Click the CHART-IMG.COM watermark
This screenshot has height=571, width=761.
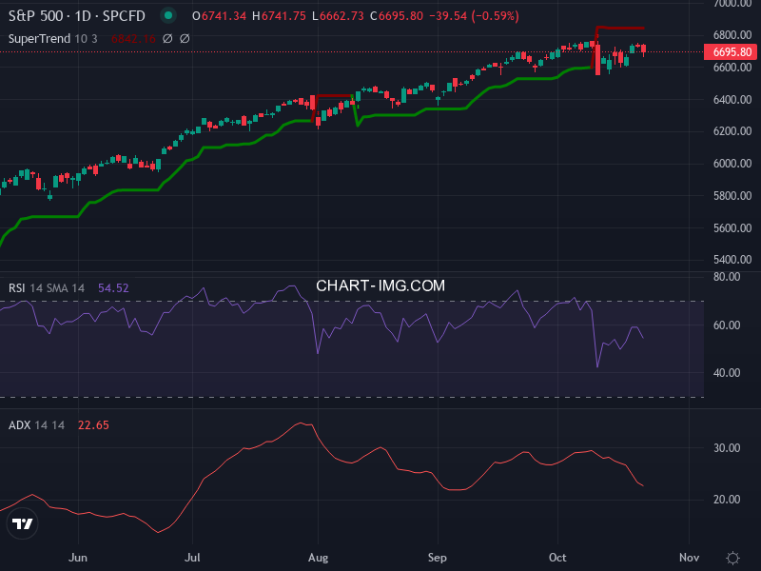[x=380, y=285]
